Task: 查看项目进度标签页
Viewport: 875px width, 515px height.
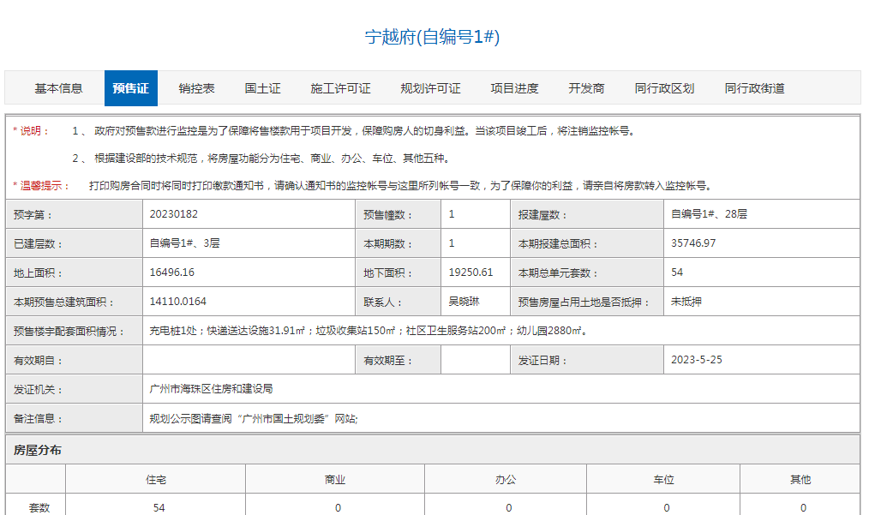Action: click(518, 87)
